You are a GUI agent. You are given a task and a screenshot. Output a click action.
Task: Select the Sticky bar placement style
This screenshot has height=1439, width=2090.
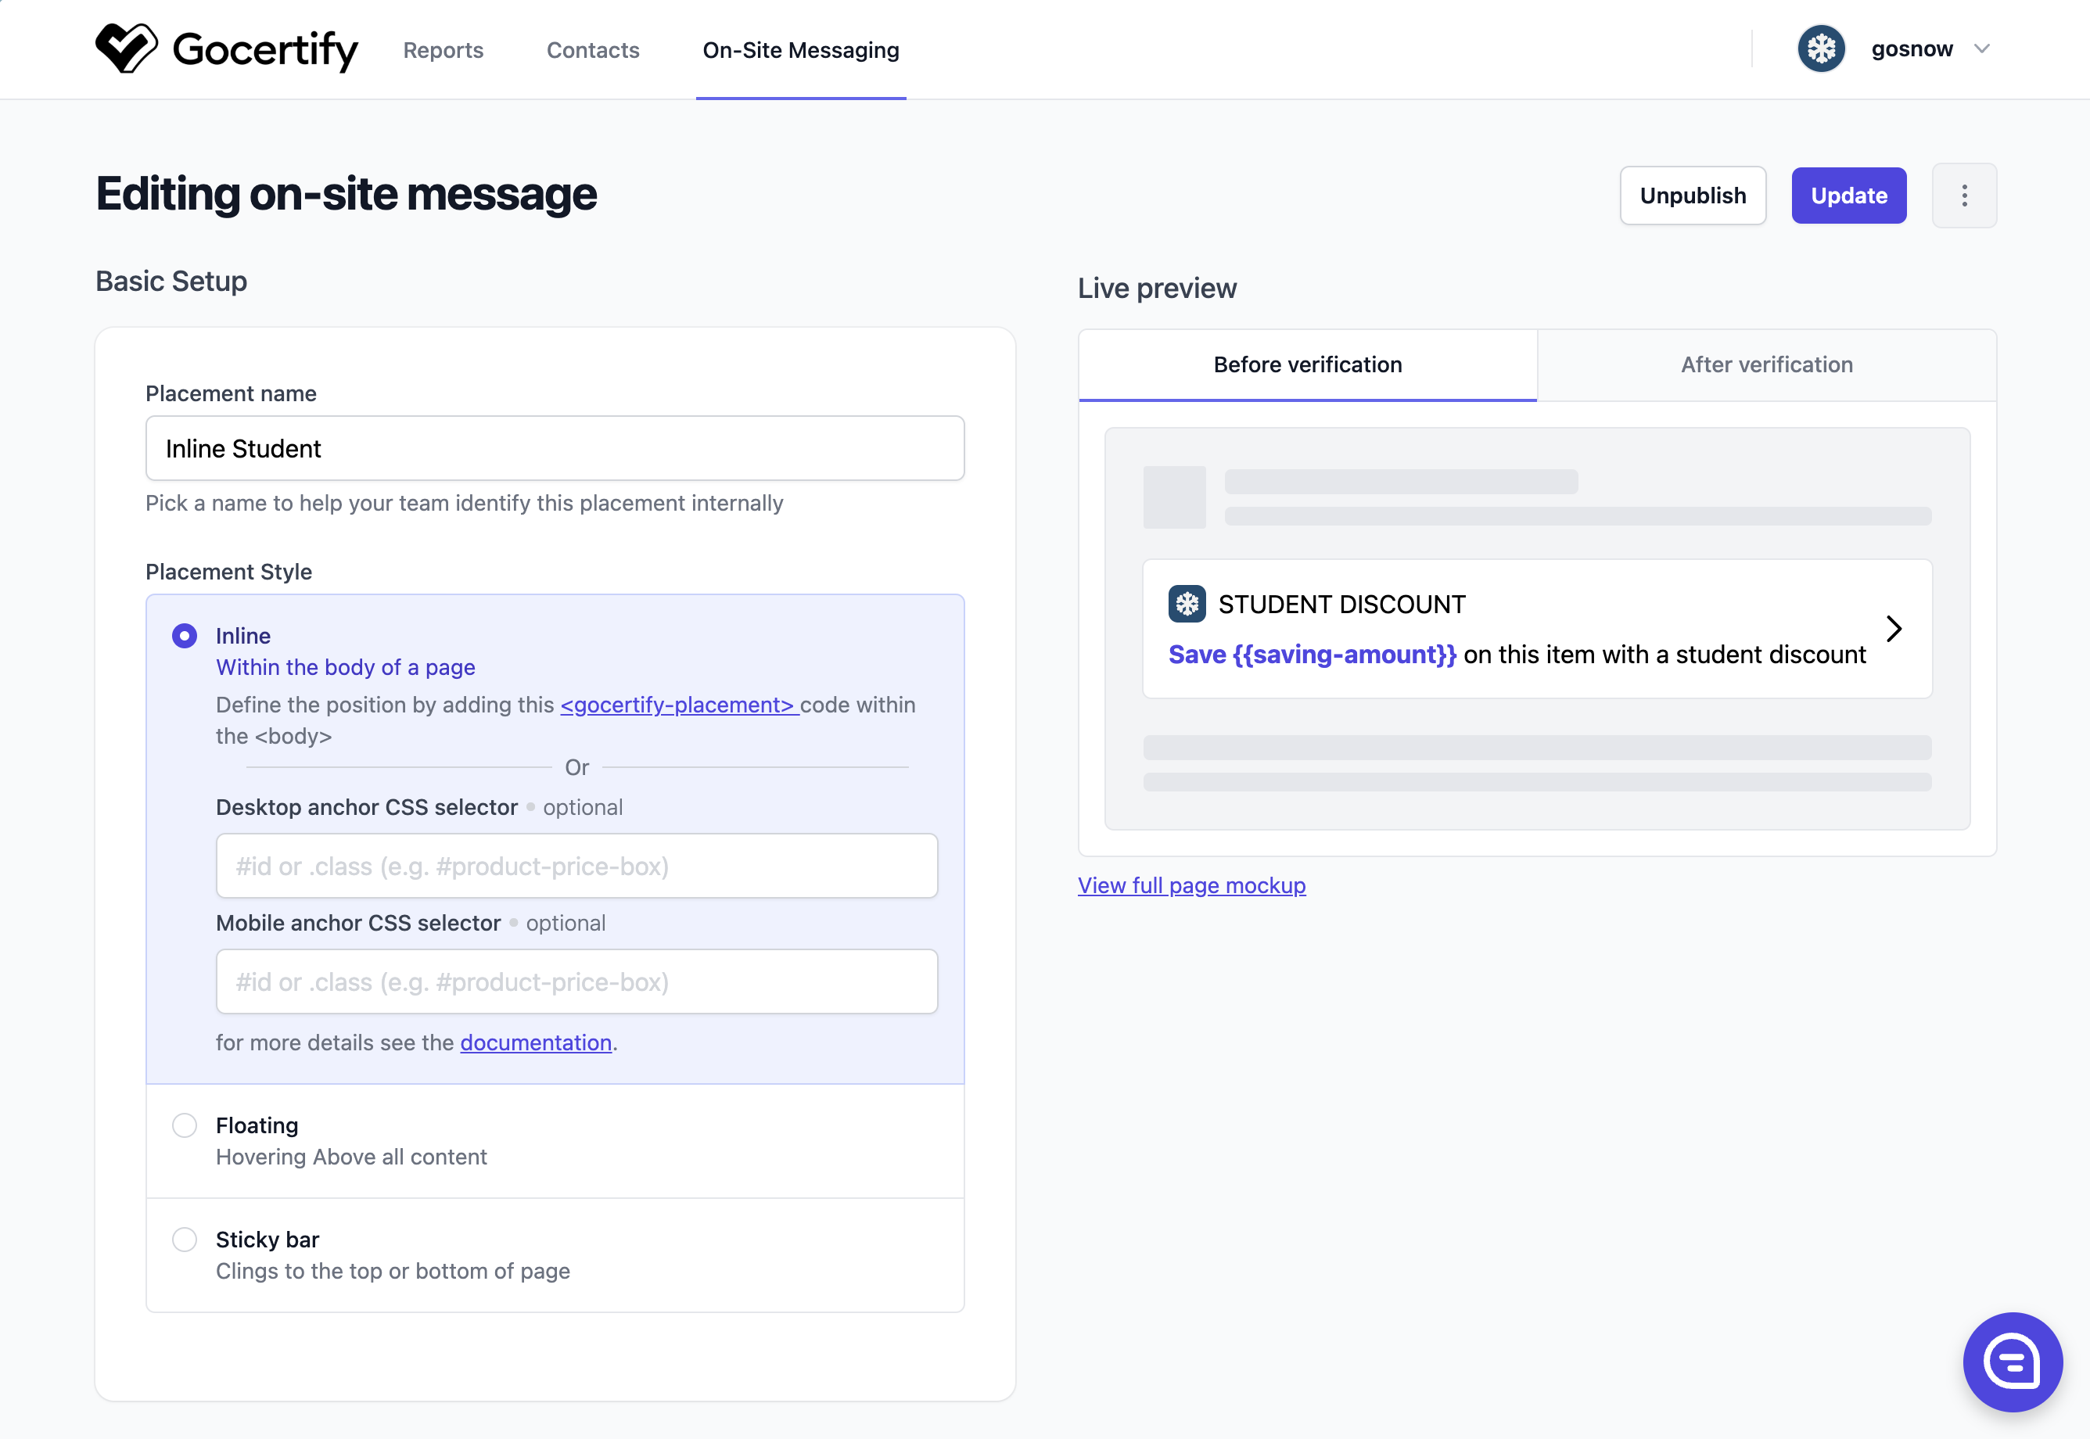point(185,1240)
